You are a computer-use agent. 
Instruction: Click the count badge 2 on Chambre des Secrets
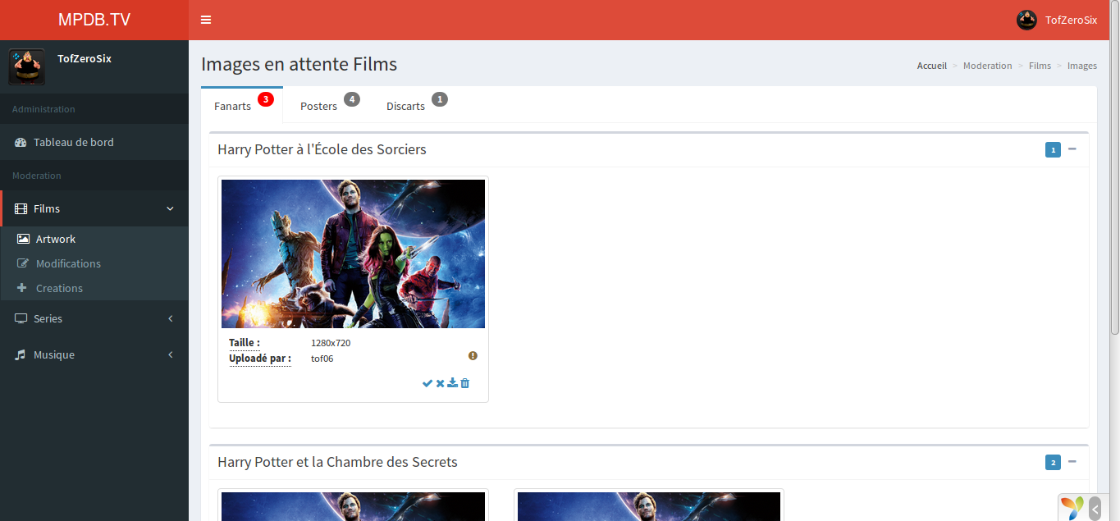(x=1053, y=462)
